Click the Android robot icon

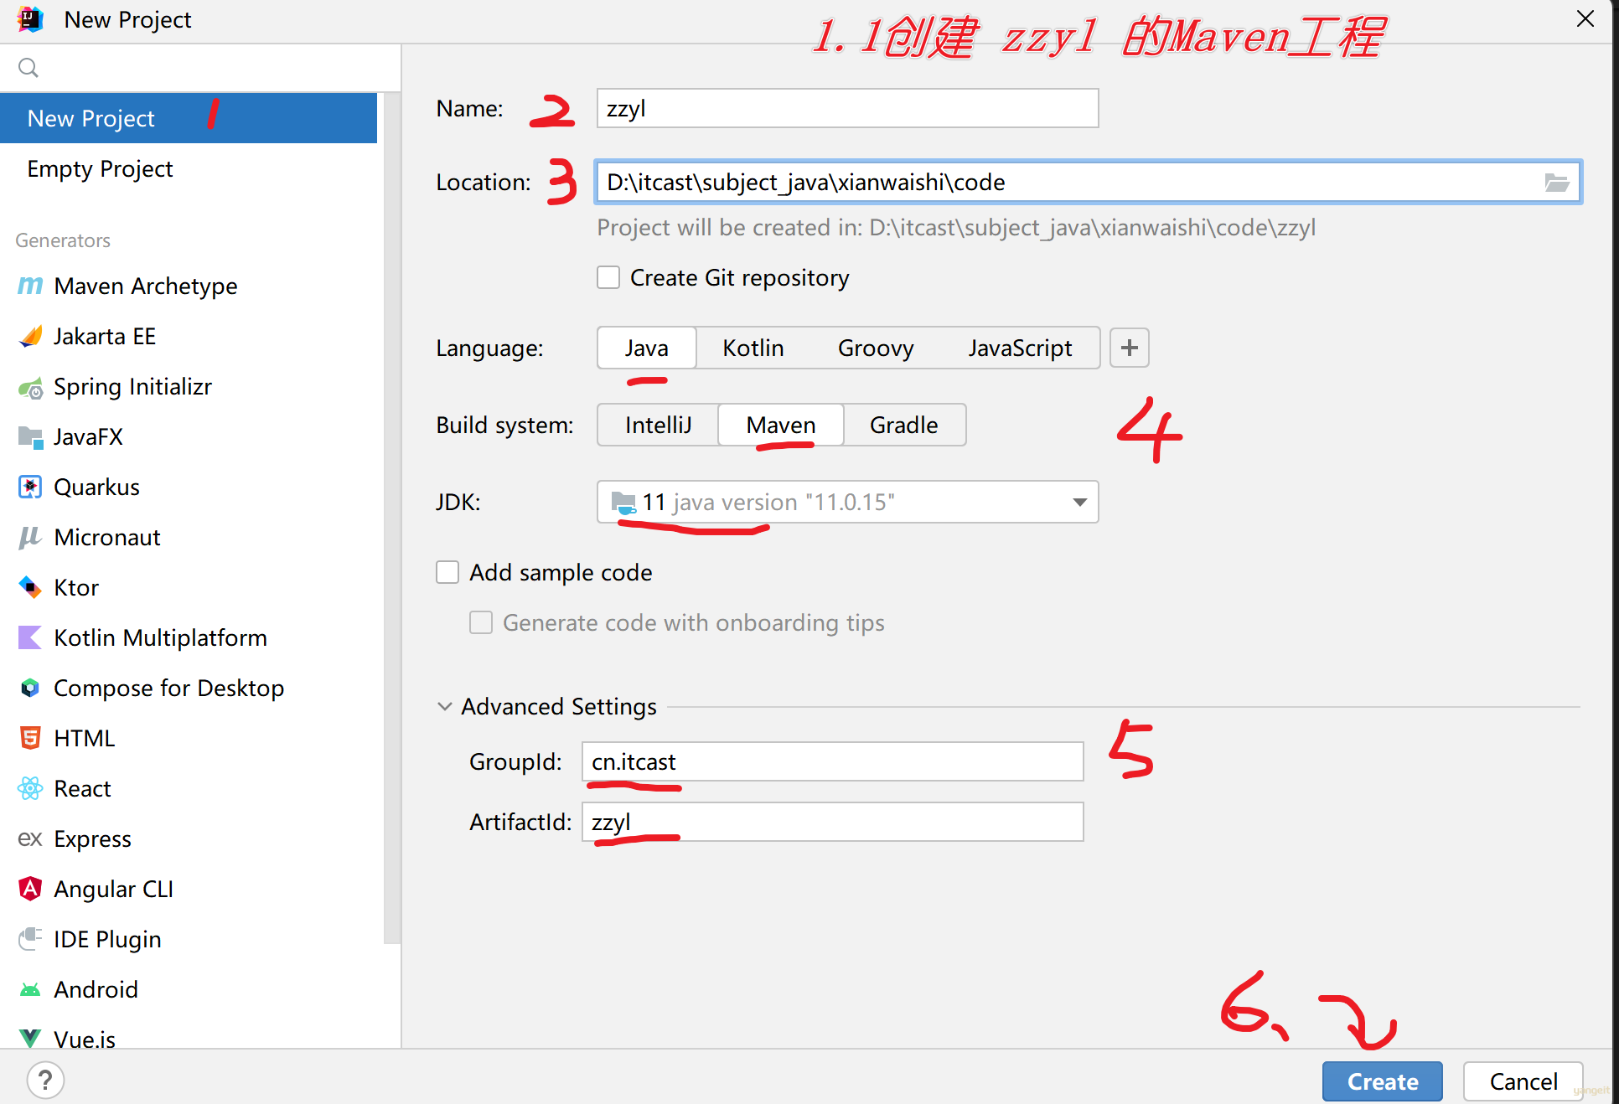30,990
